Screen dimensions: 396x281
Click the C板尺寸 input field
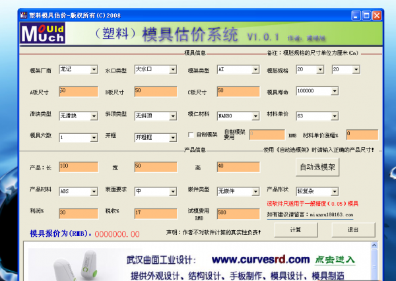point(238,92)
